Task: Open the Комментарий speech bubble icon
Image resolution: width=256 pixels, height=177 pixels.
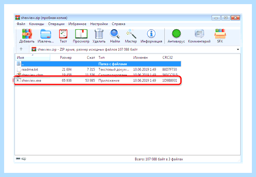Action: tap(199, 34)
